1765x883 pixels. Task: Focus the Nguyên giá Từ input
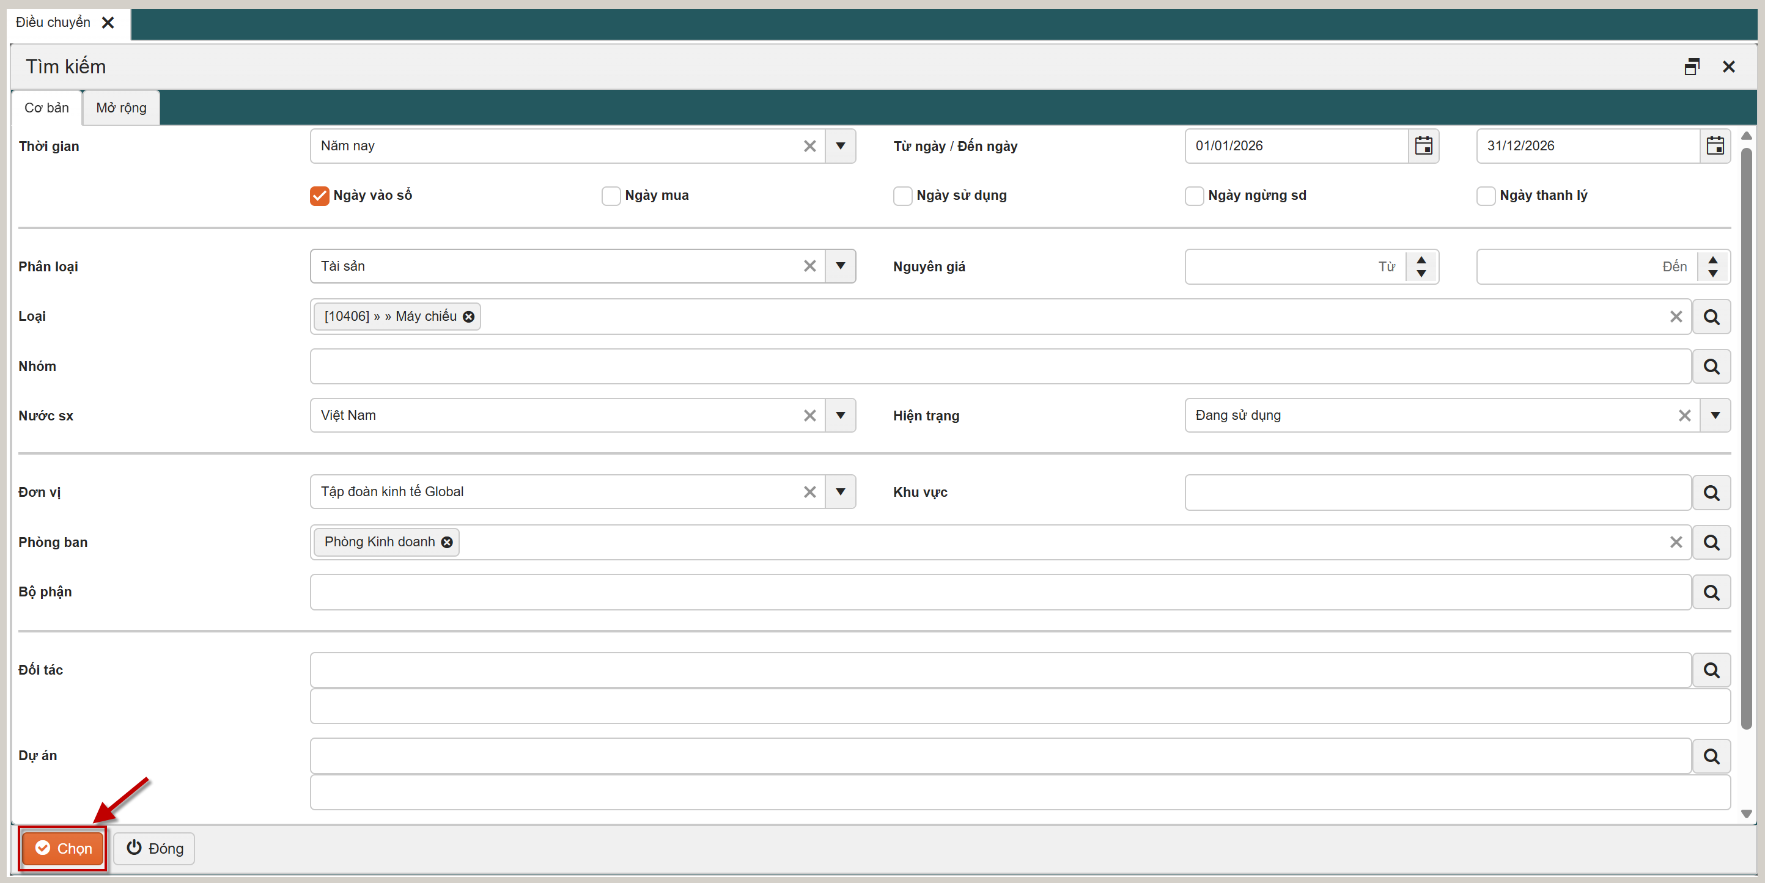(x=1295, y=266)
